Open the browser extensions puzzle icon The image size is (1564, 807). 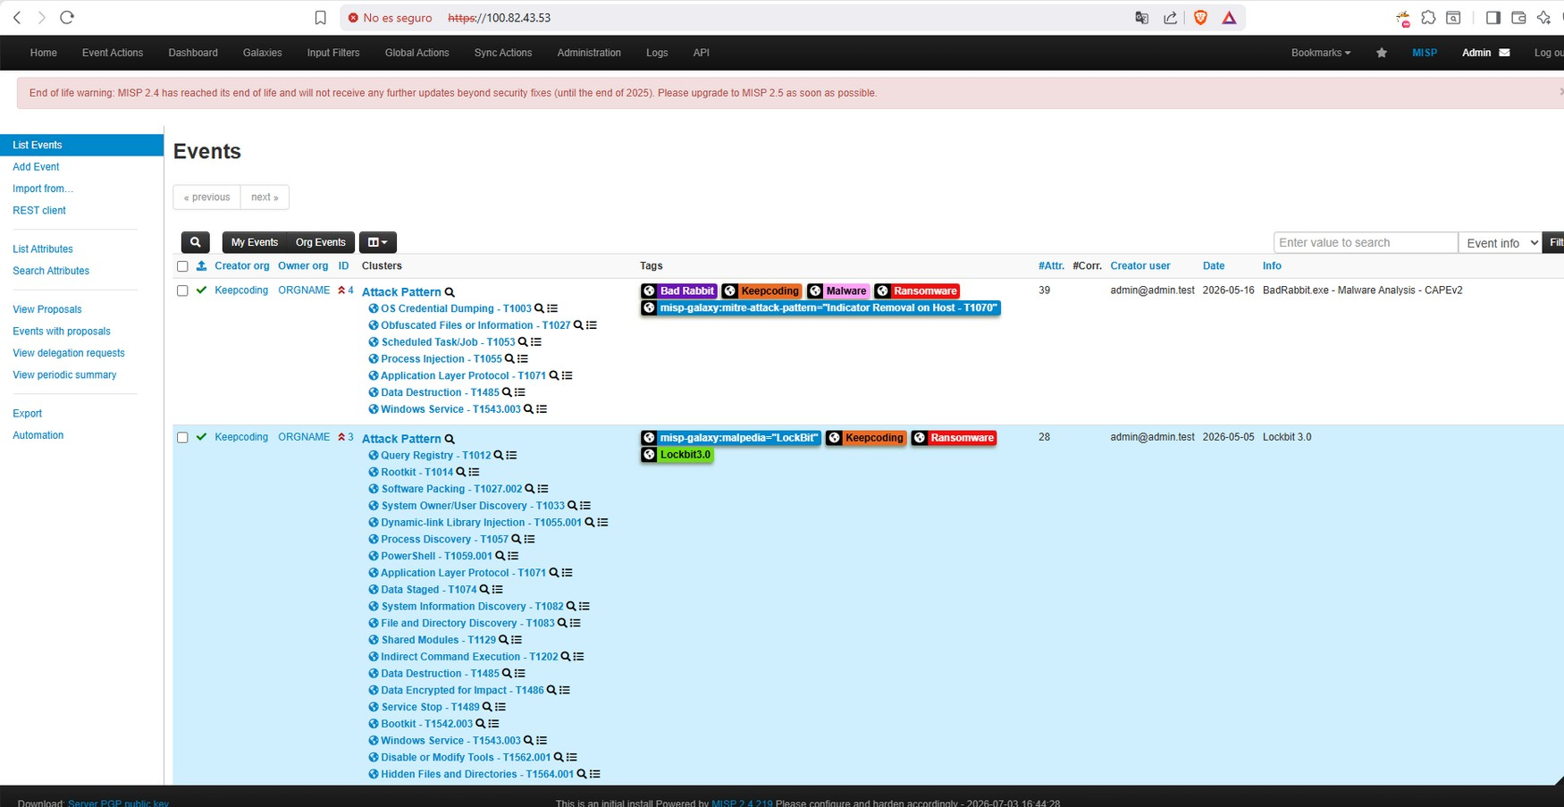click(x=1428, y=18)
